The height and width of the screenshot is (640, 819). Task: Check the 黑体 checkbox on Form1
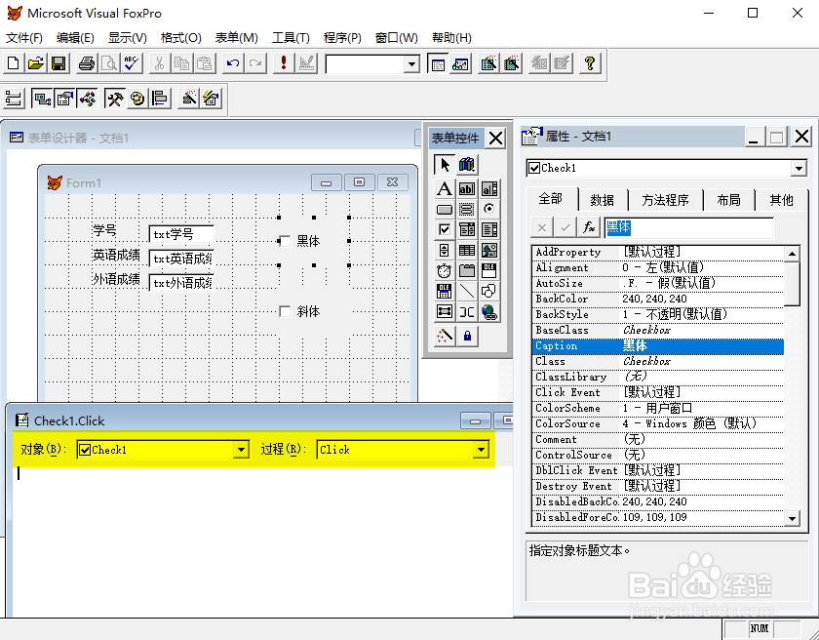click(x=285, y=241)
